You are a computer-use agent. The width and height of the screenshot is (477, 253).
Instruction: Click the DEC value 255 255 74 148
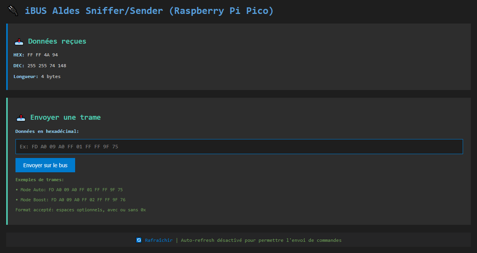(47, 66)
